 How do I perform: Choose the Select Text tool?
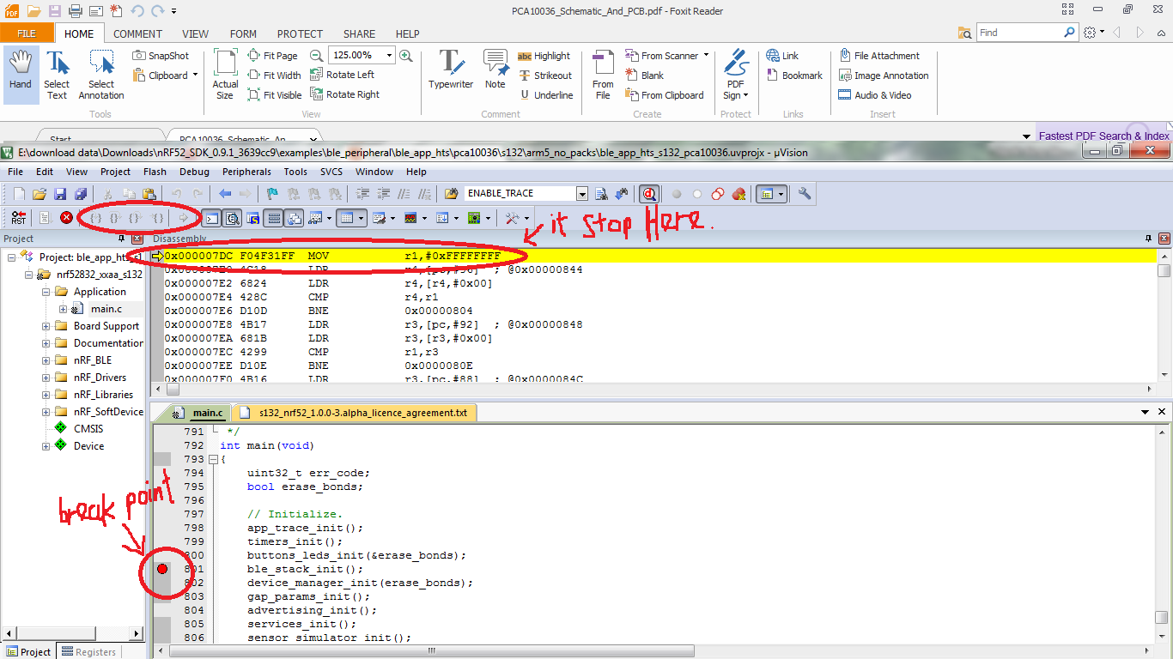(x=57, y=75)
